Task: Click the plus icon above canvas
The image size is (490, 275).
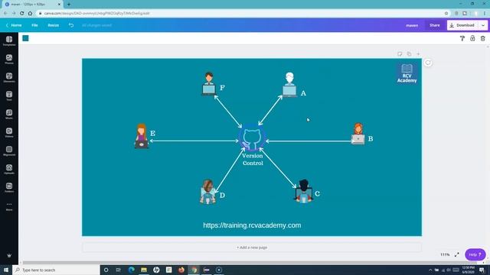Action: 418,54
